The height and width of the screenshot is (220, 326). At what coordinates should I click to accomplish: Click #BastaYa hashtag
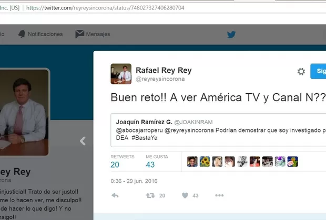click(x=145, y=138)
